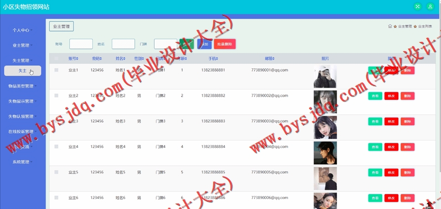
Task: Click the site title 小区失物招领网站
Action: pyautogui.click(x=26, y=7)
